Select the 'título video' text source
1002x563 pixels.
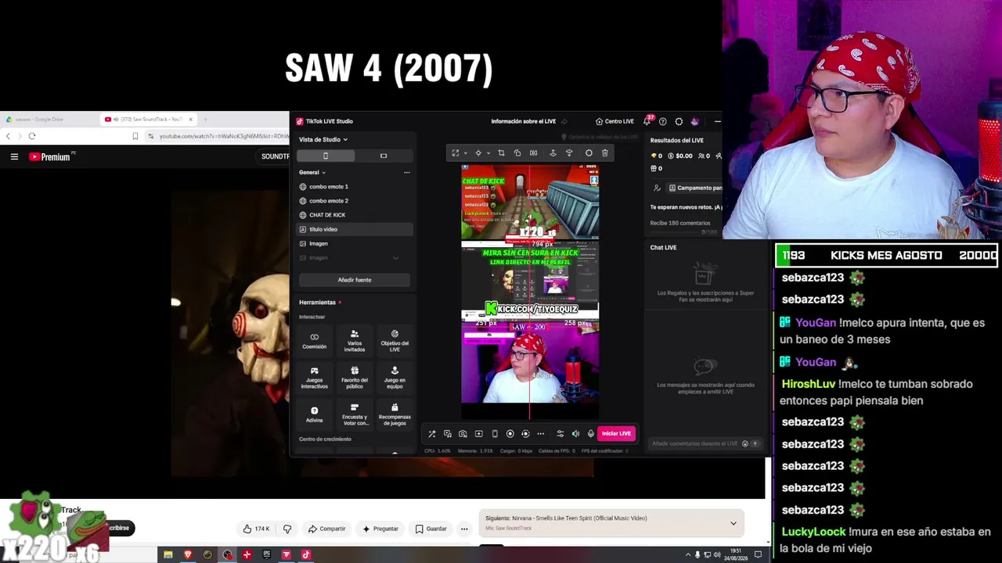[355, 229]
